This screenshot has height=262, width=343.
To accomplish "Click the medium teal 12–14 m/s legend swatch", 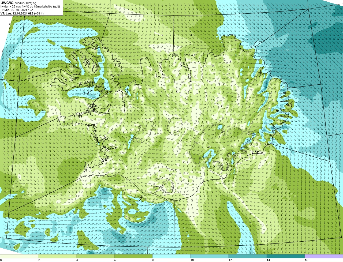I will tap(248, 256).
